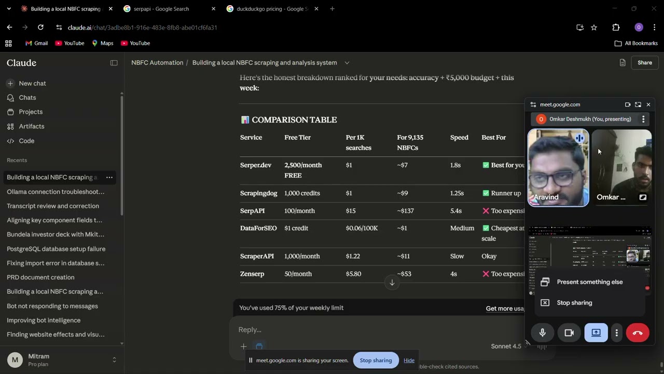Switch to the serpapi Google Search tab
Screen dimensions: 664x374
(x=170, y=9)
